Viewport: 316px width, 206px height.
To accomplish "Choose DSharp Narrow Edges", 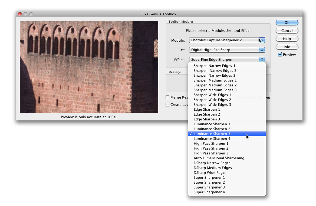I will (227, 163).
